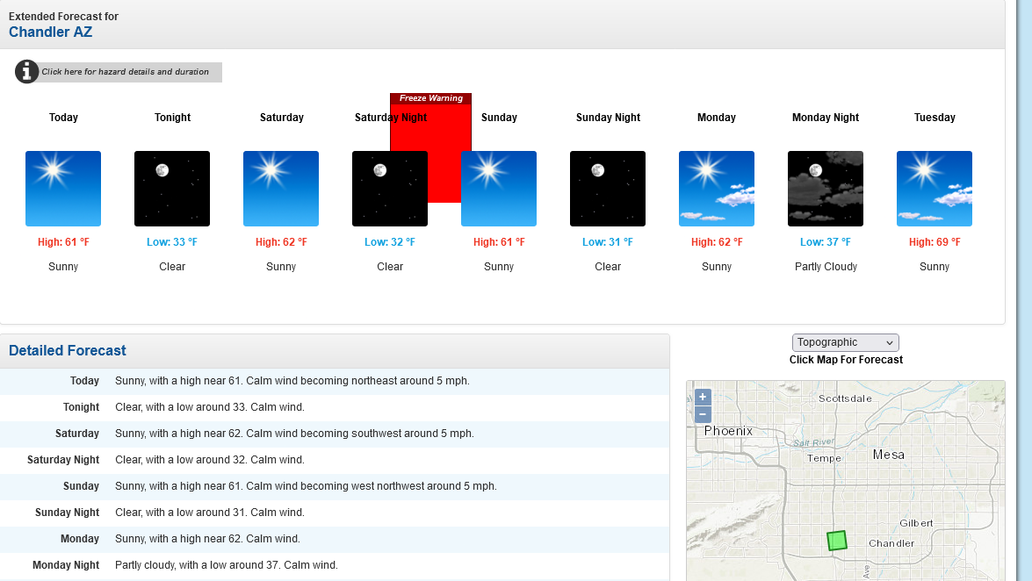Click the Today sunny forecast icon

pos(63,189)
